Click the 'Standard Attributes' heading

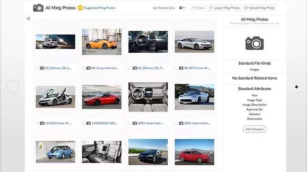255,89
